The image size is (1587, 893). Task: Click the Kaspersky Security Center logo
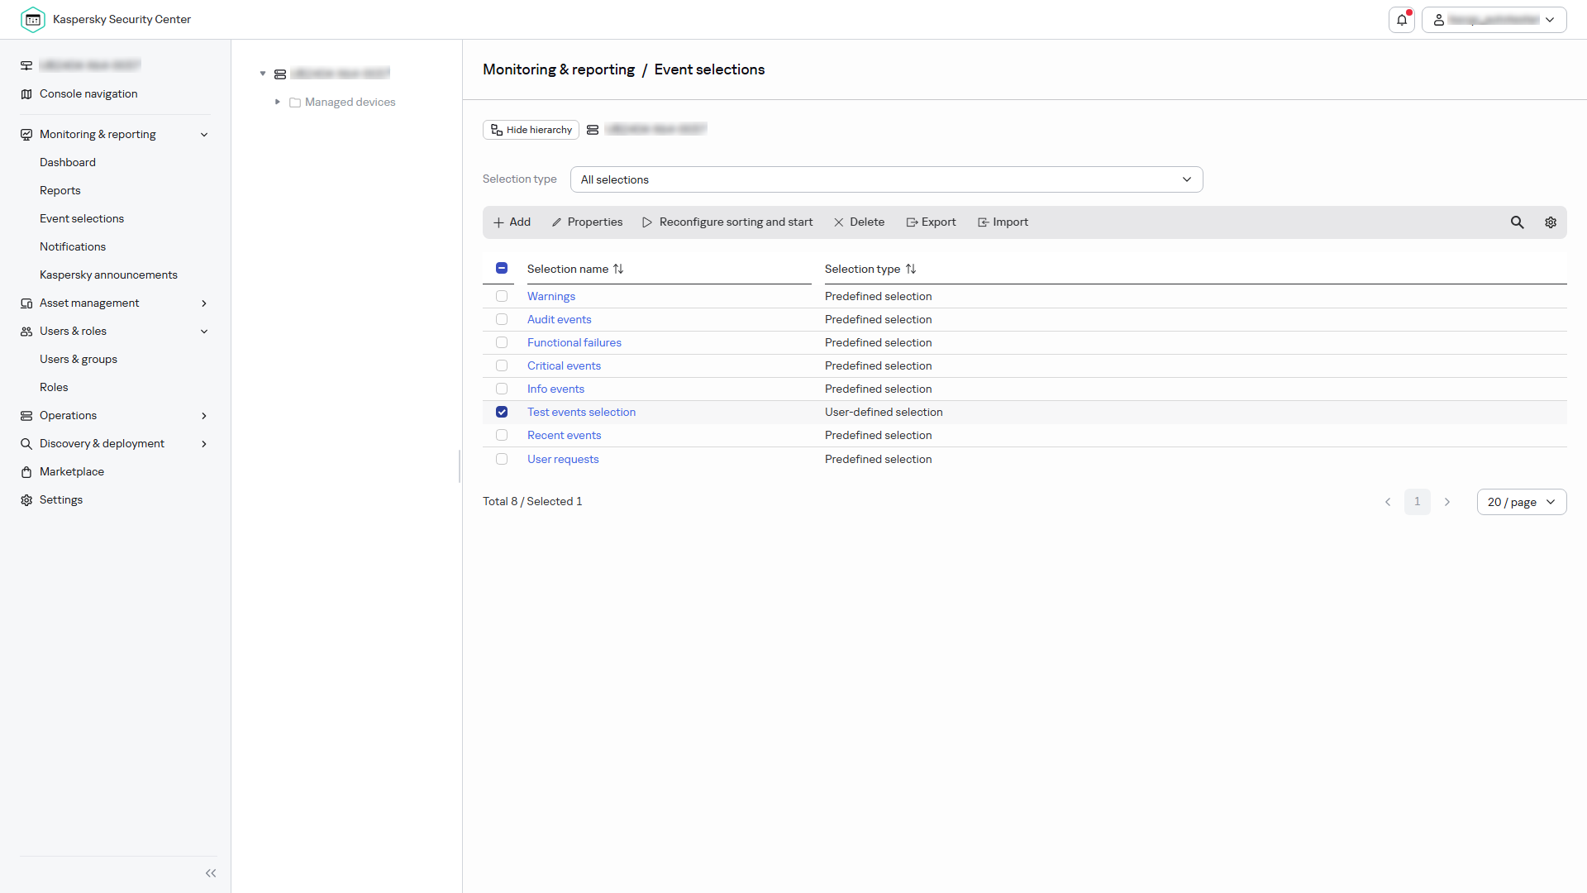click(x=33, y=20)
